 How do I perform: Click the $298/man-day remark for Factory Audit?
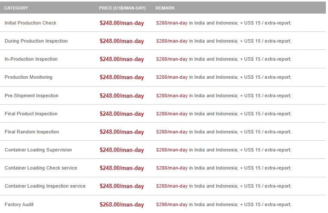[172, 204]
